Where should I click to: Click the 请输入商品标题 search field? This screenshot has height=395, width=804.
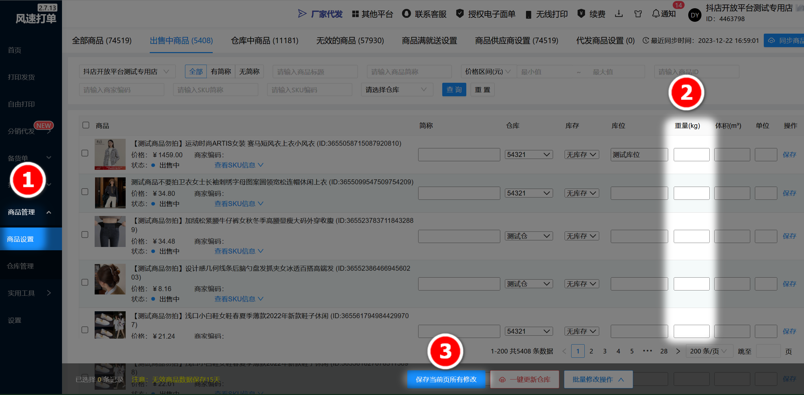point(315,72)
